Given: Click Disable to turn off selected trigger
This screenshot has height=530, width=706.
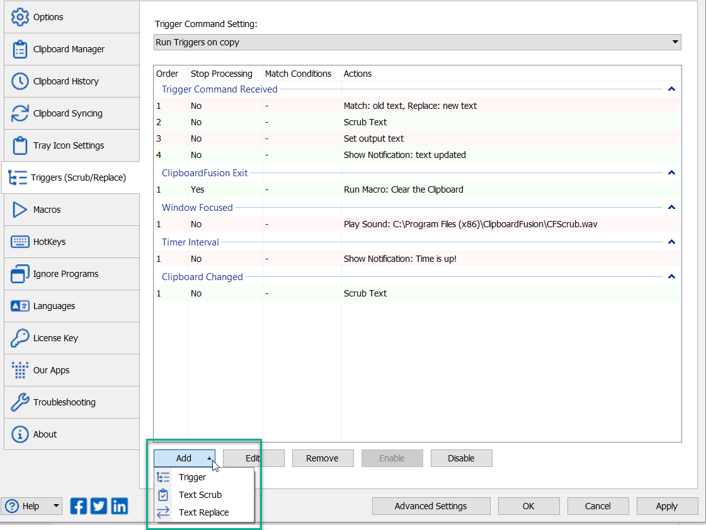Looking at the screenshot, I should (461, 458).
